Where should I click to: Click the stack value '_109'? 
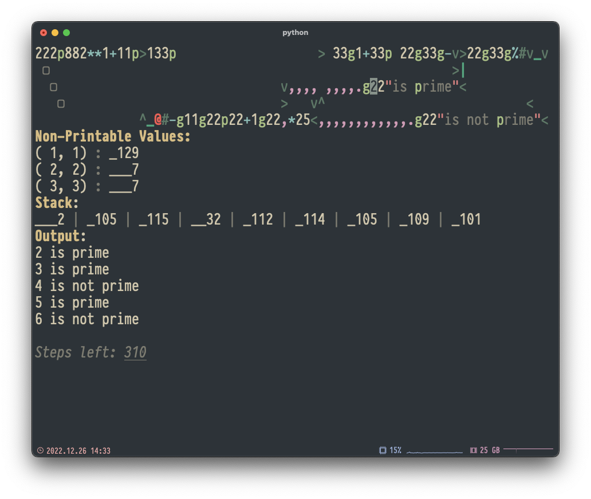click(x=414, y=219)
